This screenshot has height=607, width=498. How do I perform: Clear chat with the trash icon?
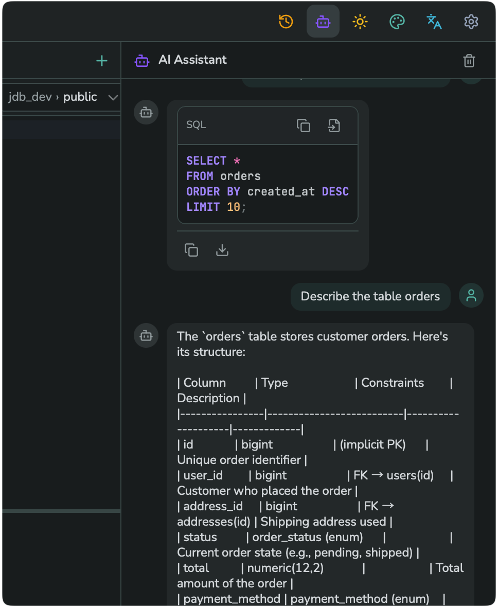click(469, 61)
